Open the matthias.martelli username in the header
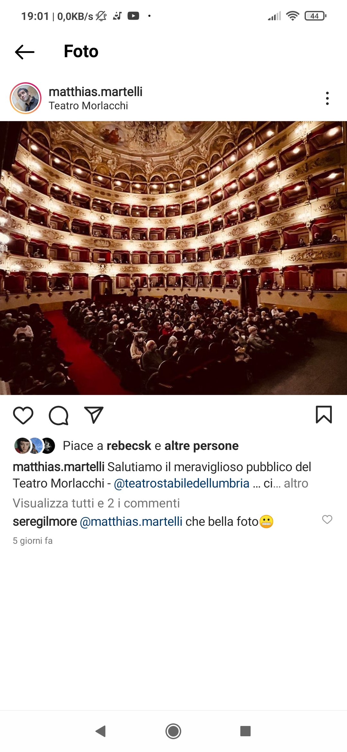This screenshot has height=752, width=347. click(x=95, y=92)
